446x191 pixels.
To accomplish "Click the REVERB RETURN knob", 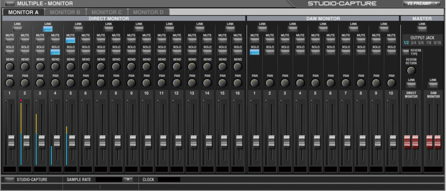I will tap(411, 71).
